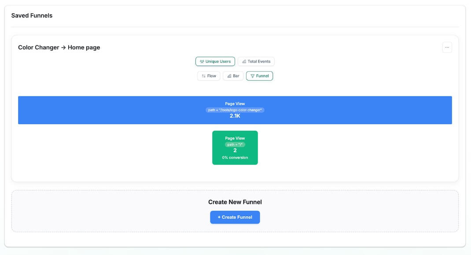Viewport: 471px width, 255px height.
Task: Click the blue Page View 2.1K funnel bar
Action: 235,110
